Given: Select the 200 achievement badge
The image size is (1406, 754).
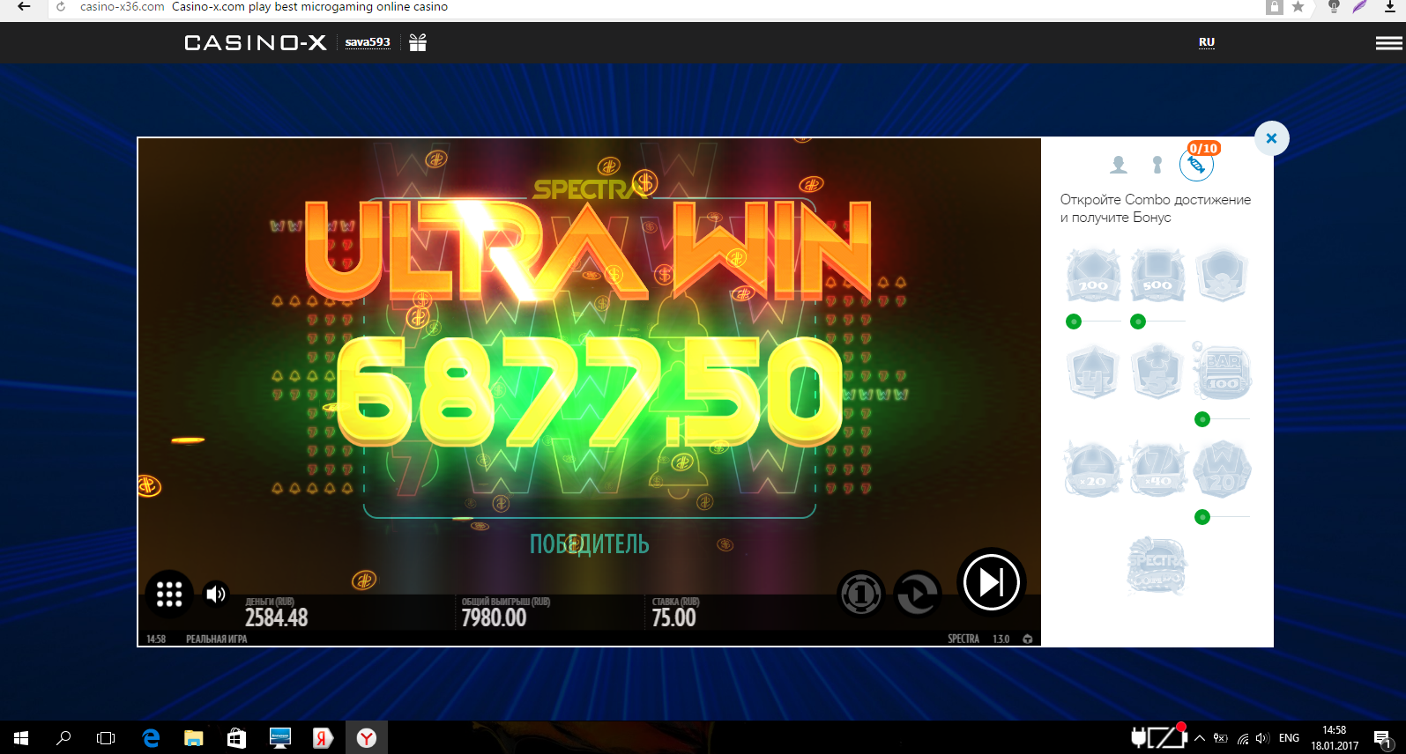Looking at the screenshot, I should pyautogui.click(x=1093, y=275).
